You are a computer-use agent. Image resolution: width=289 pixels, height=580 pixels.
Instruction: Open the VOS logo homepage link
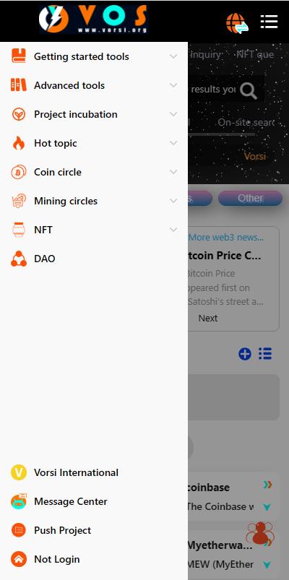[94, 20]
